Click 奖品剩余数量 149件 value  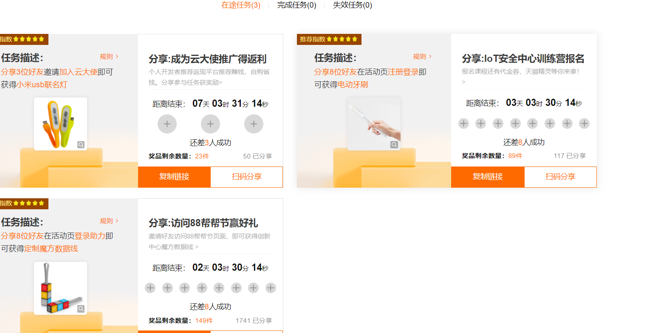tap(204, 321)
